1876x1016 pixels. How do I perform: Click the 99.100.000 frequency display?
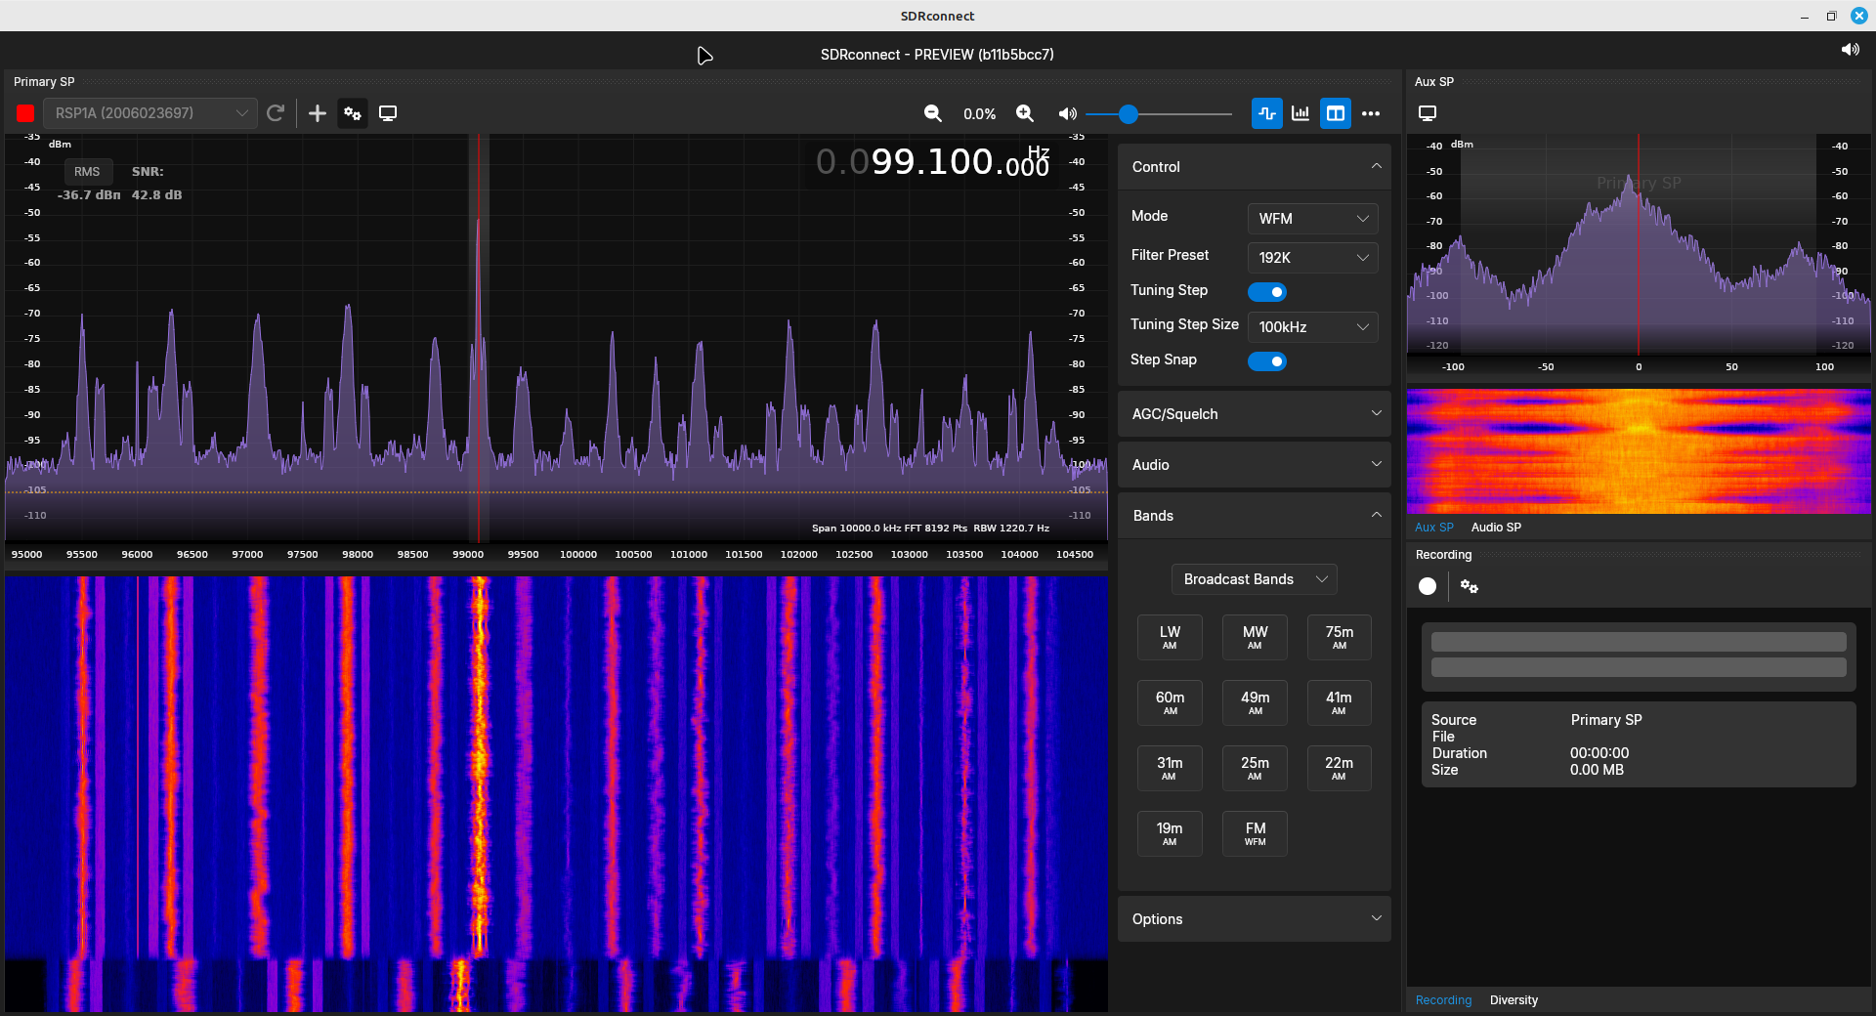click(933, 161)
